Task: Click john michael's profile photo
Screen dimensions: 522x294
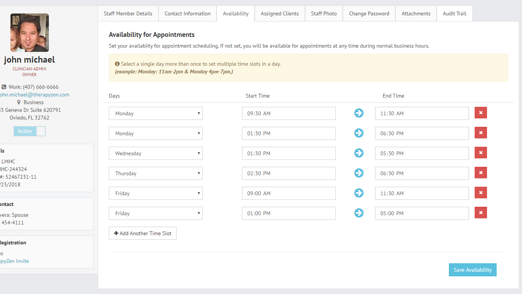Action: click(30, 33)
